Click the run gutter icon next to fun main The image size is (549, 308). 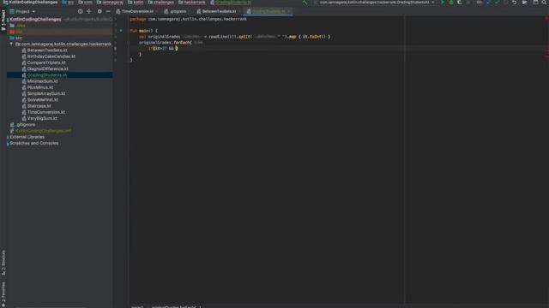tap(121, 31)
